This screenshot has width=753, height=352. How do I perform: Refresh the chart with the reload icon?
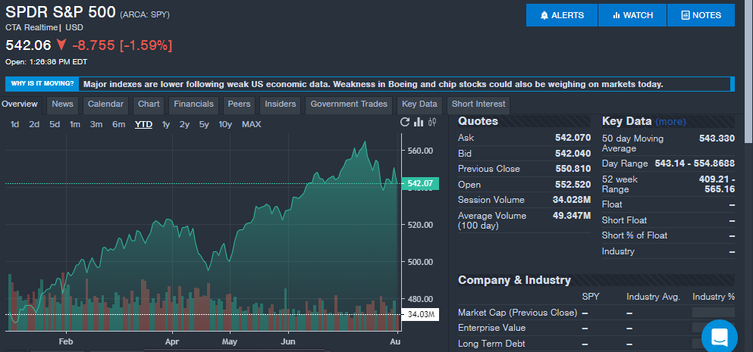(405, 123)
